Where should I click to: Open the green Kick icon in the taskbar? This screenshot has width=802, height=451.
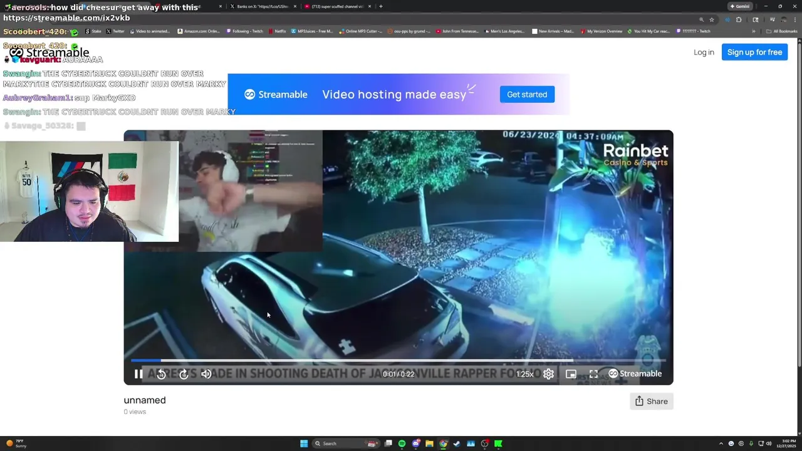[498, 443]
